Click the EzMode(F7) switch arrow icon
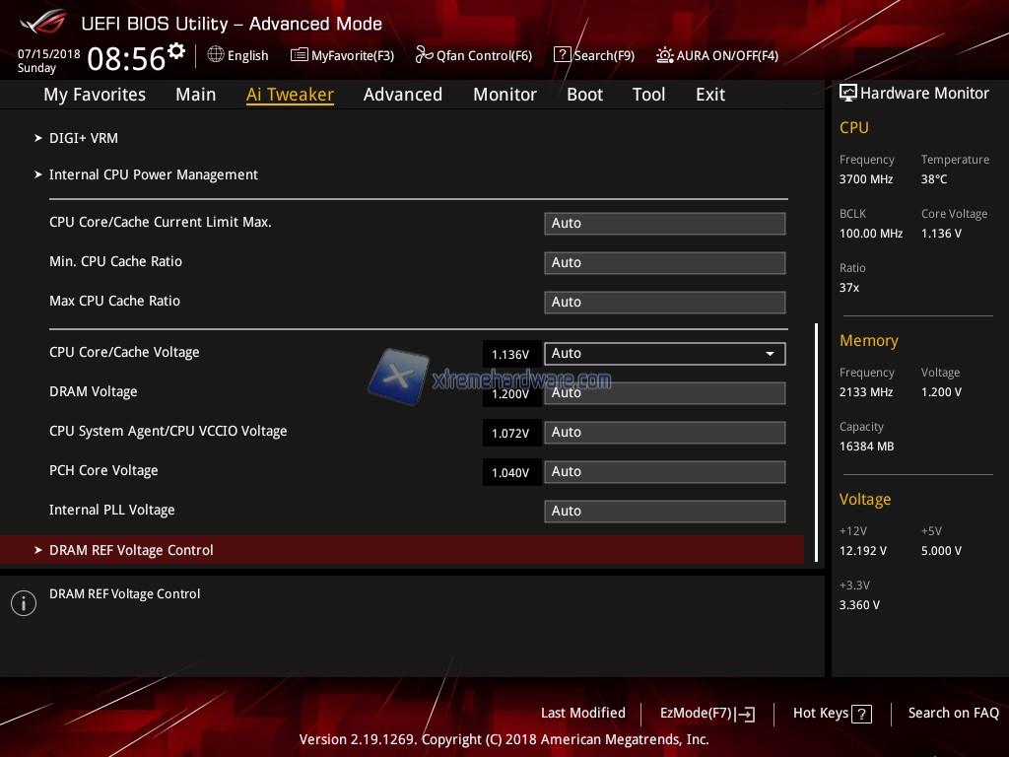1009x757 pixels. click(746, 714)
